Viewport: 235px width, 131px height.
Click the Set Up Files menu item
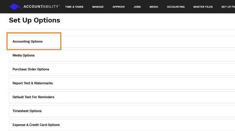click(x=228, y=7)
